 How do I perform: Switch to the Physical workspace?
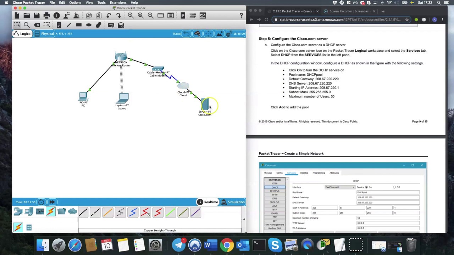(x=45, y=34)
